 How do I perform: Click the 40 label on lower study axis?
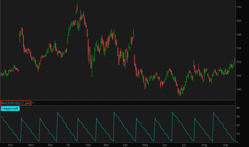(x=238, y=108)
